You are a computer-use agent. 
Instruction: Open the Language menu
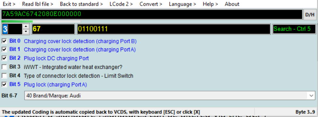[182, 4]
